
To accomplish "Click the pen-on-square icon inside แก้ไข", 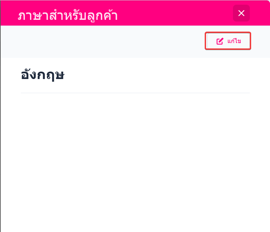I will [220, 41].
